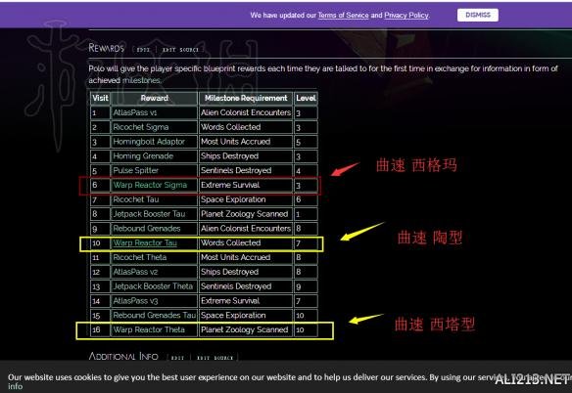Open the Homingbolt Adaptor link
Screen dimensions: 572x393
(149, 142)
